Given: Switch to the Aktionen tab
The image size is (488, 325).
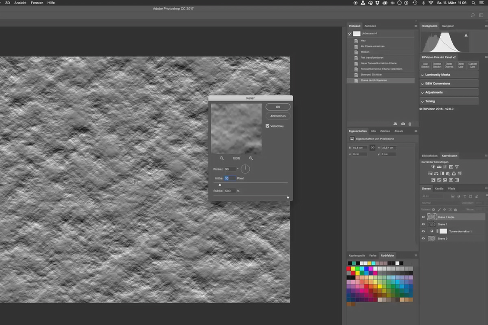Looking at the screenshot, I should [x=370, y=26].
